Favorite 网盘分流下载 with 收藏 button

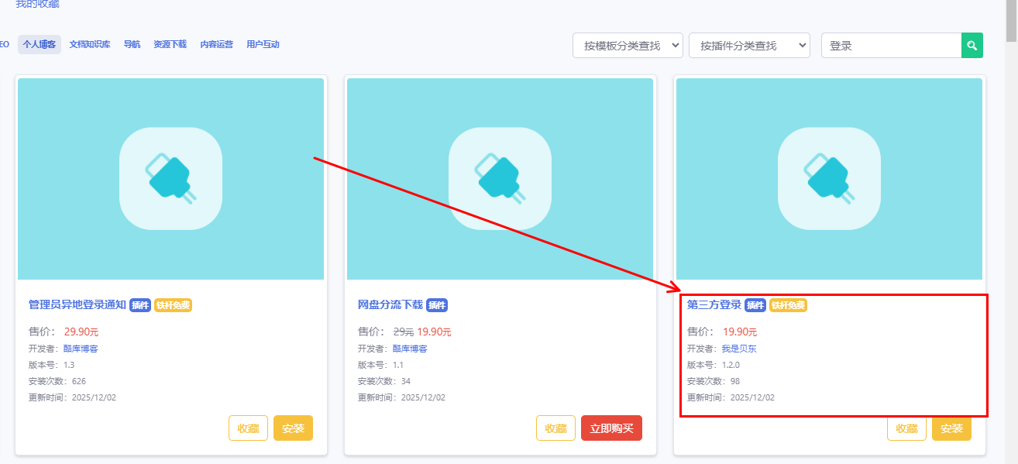(555, 428)
